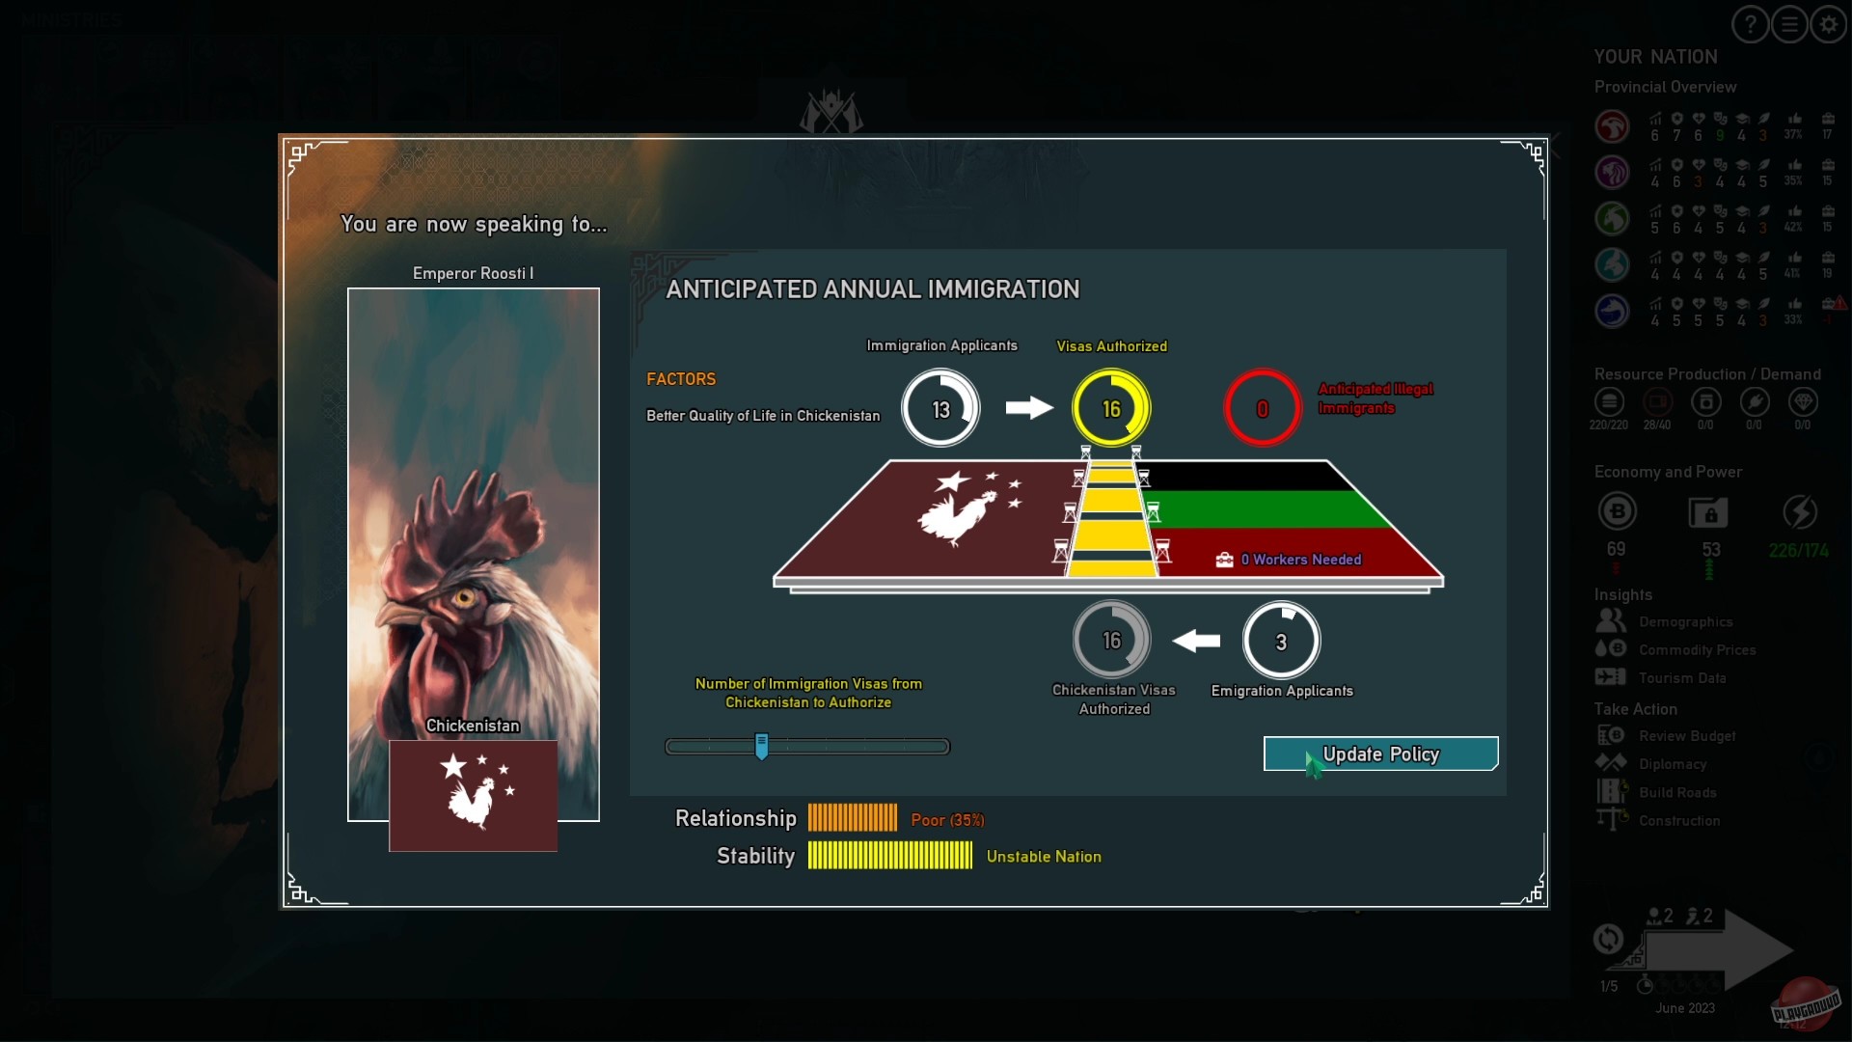Click the Visas Authorized circle showing 16
Image resolution: width=1852 pixels, height=1042 pixels.
1110,407
